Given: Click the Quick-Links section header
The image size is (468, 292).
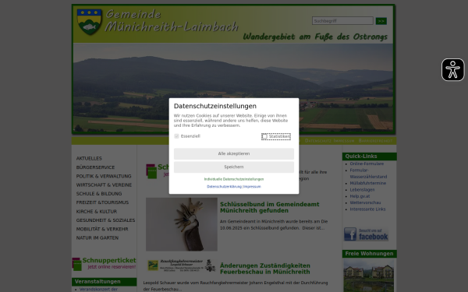Looking at the screenshot, I should click(369, 157).
